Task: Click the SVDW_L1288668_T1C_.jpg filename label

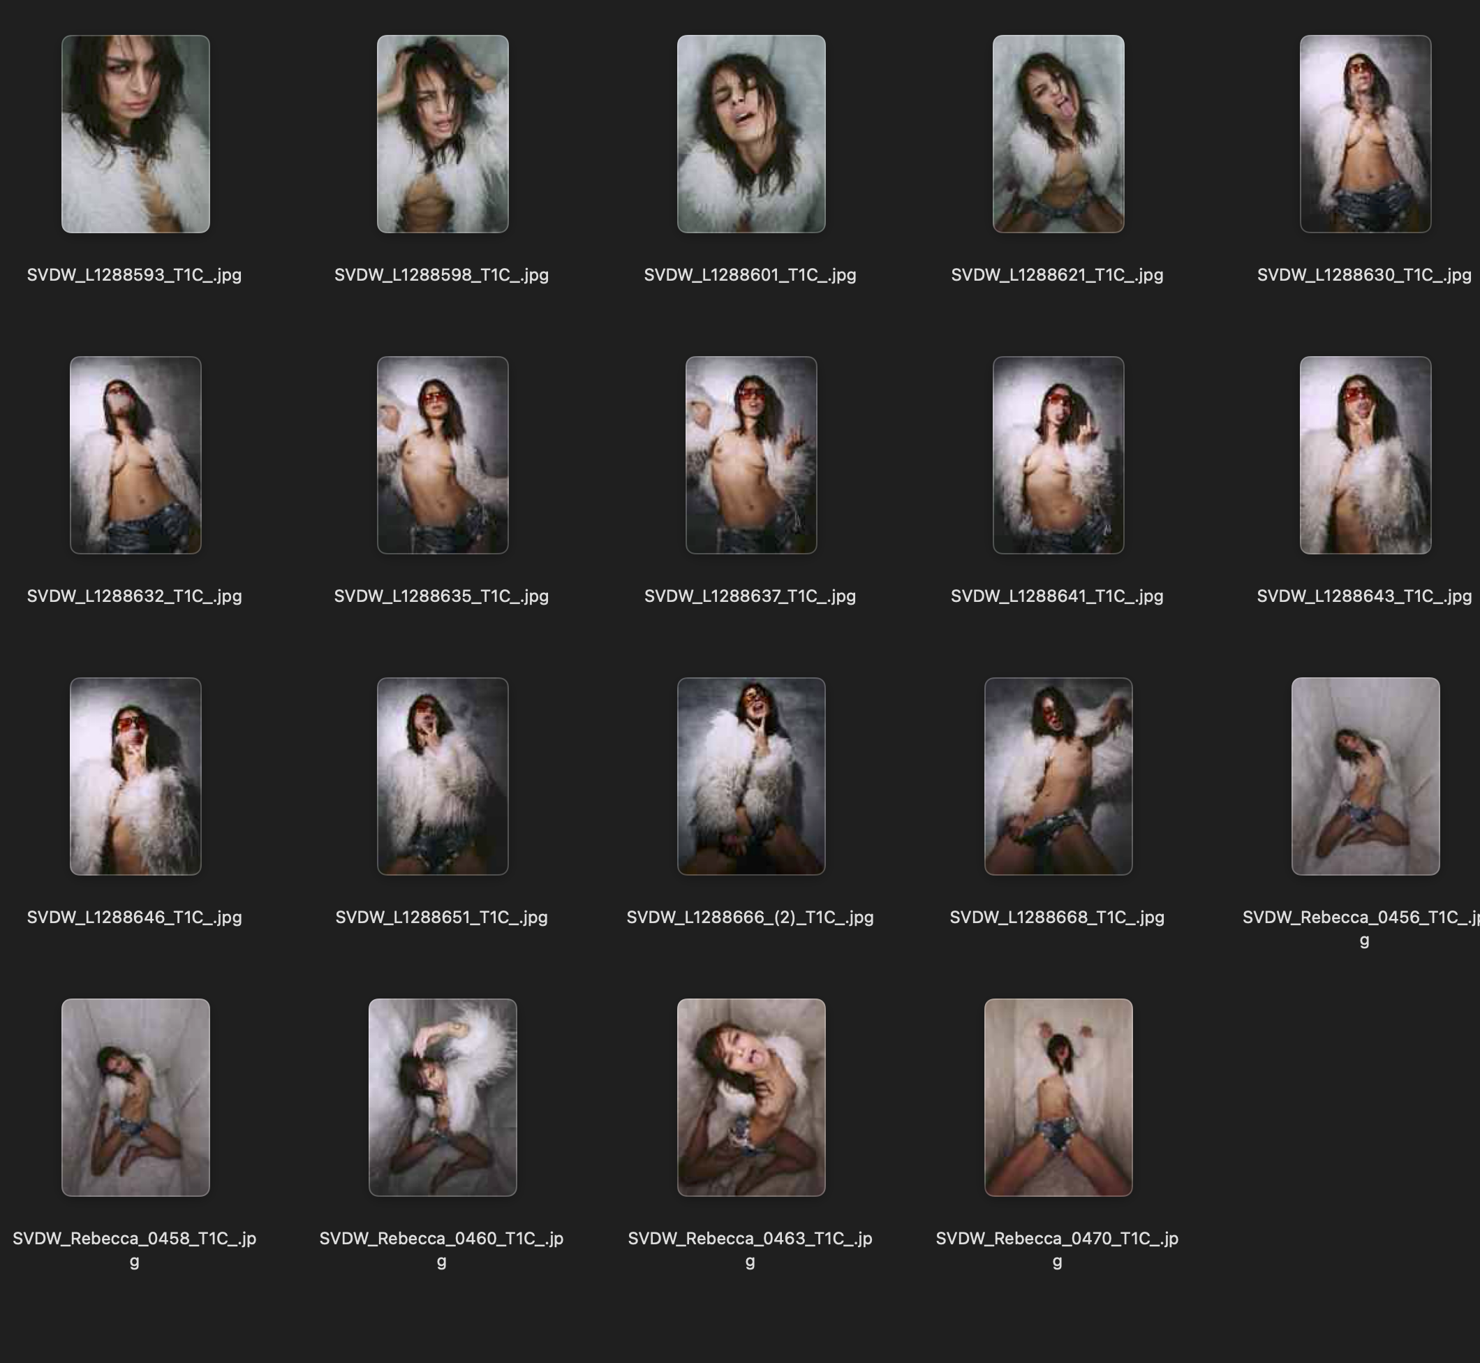Action: coord(1057,917)
